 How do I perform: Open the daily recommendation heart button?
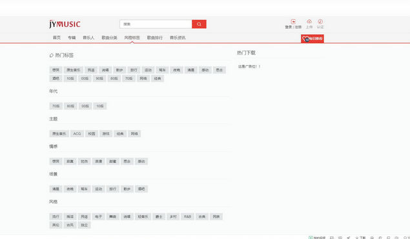click(313, 39)
